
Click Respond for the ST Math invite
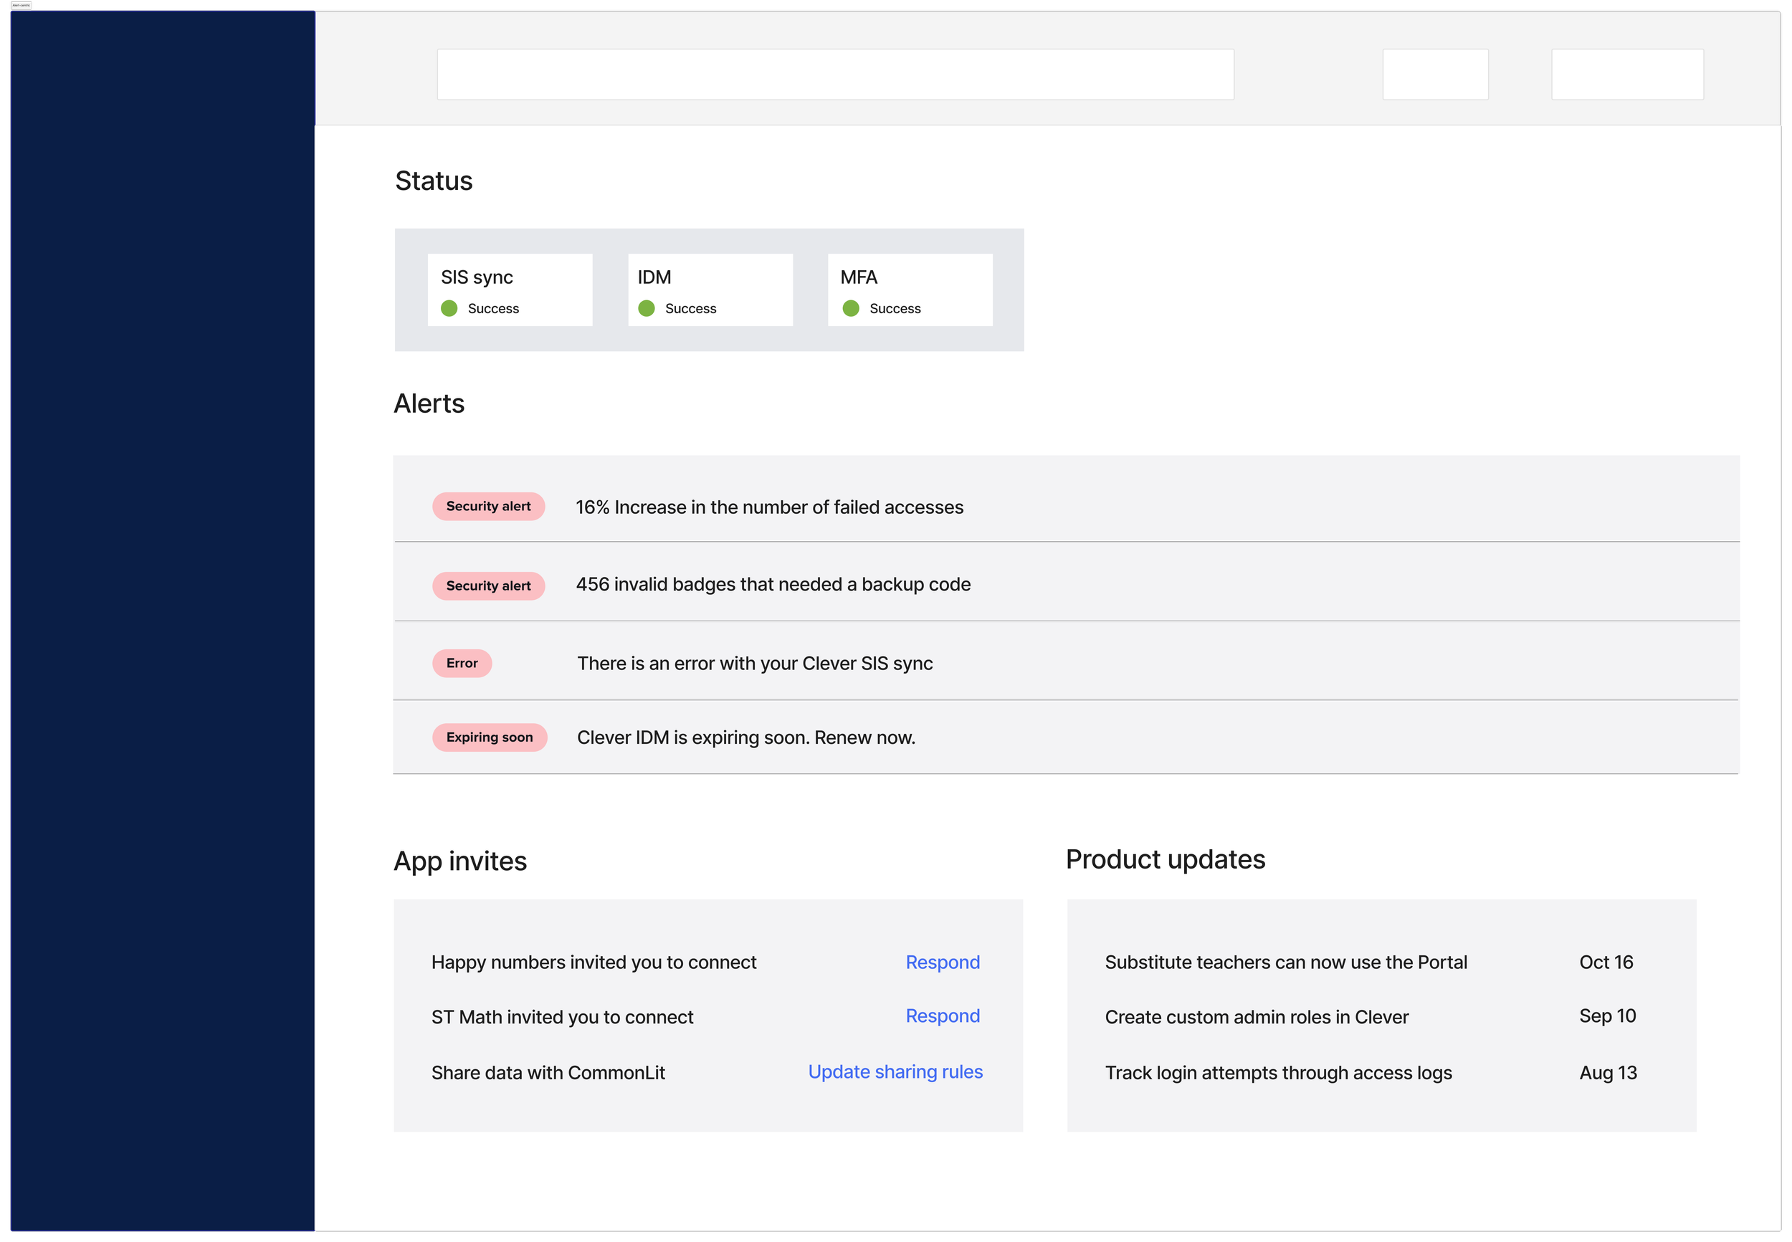(943, 1016)
